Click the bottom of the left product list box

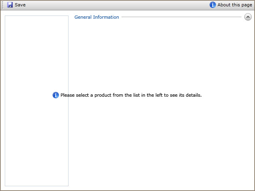point(36,183)
